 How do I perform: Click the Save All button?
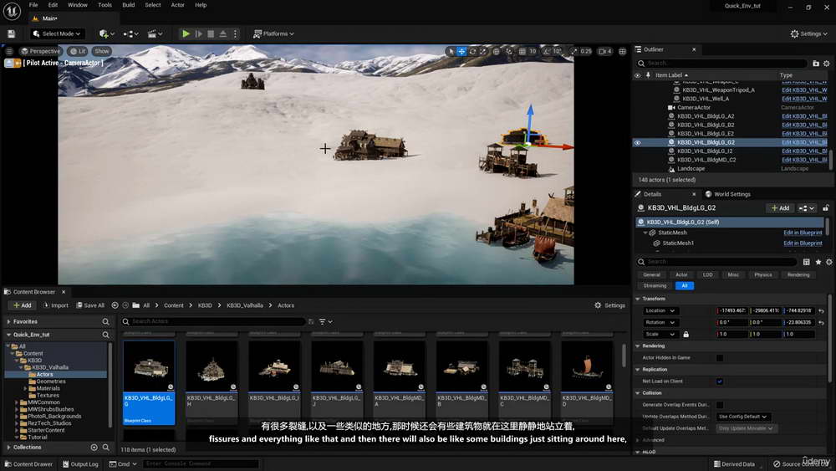pos(90,305)
